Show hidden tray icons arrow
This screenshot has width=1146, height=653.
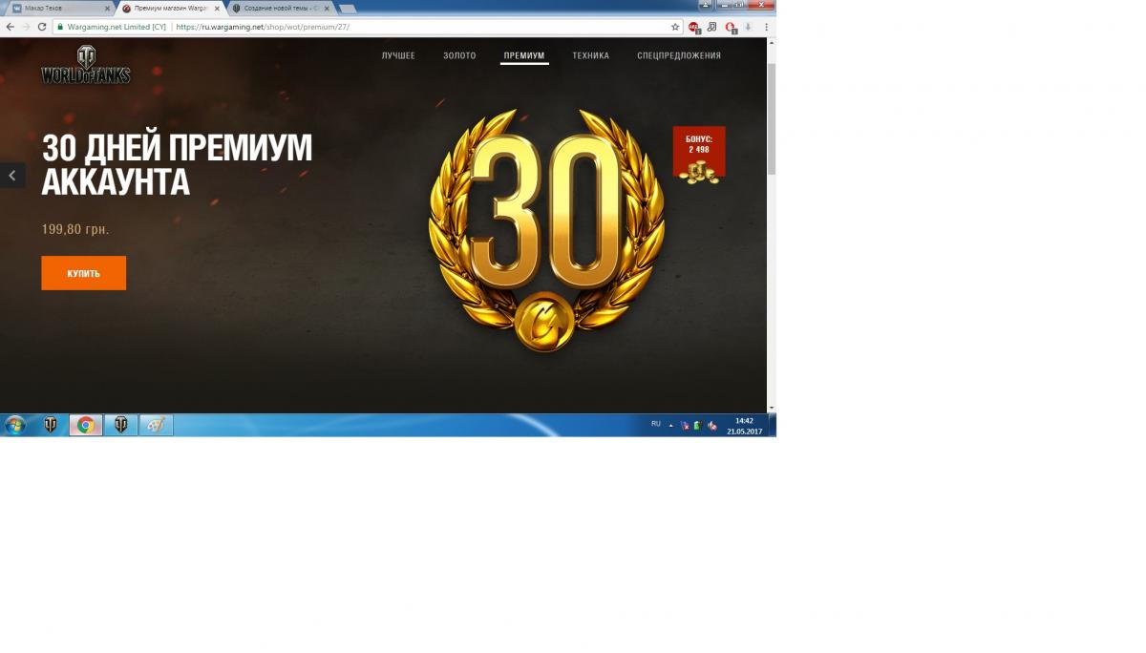(x=670, y=425)
